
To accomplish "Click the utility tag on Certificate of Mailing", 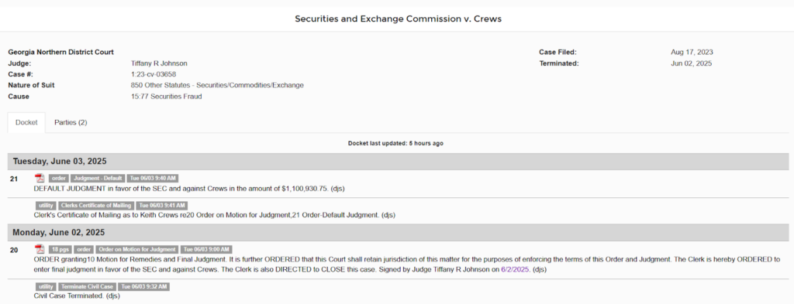I will (46, 206).
